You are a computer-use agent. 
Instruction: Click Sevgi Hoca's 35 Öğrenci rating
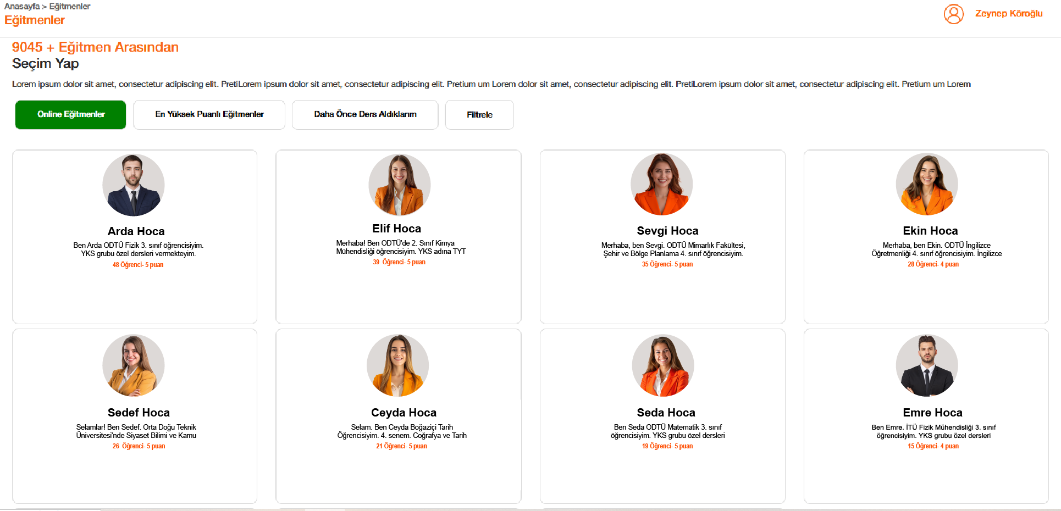[x=667, y=264]
